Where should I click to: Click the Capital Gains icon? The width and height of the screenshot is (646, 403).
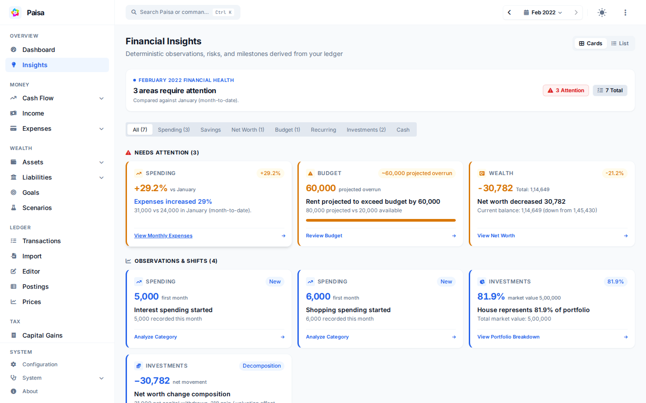tap(13, 335)
